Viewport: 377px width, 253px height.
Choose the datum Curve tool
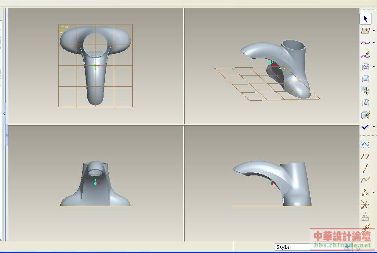365,180
